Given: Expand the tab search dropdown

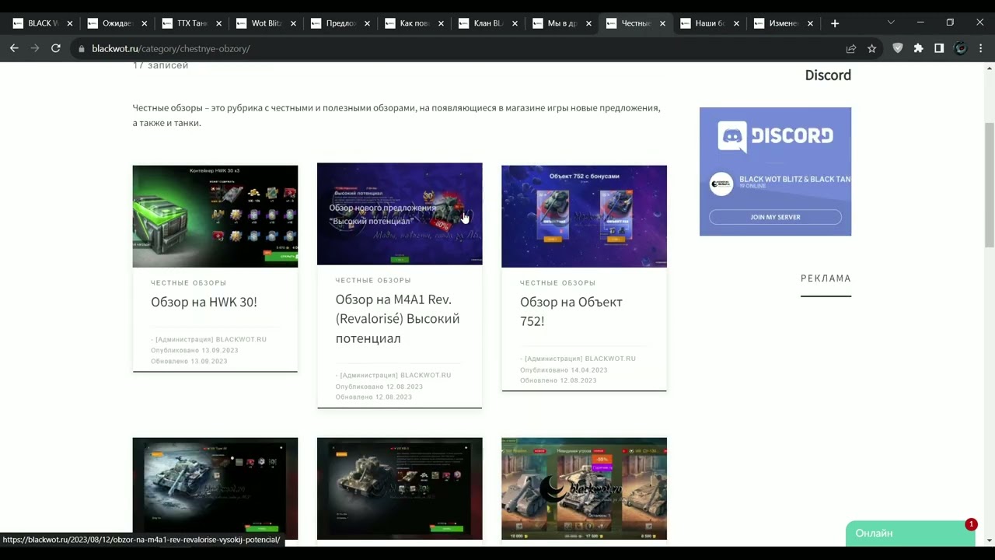Looking at the screenshot, I should (x=891, y=23).
